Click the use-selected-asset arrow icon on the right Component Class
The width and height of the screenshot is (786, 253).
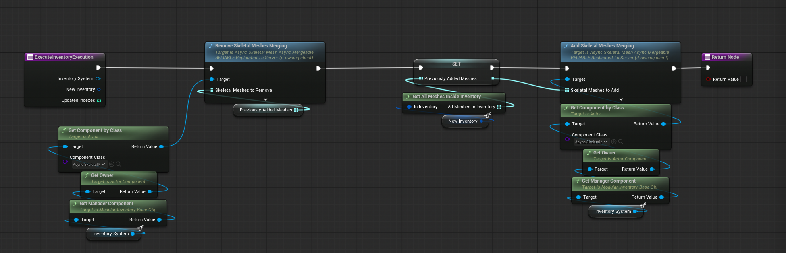pyautogui.click(x=614, y=142)
